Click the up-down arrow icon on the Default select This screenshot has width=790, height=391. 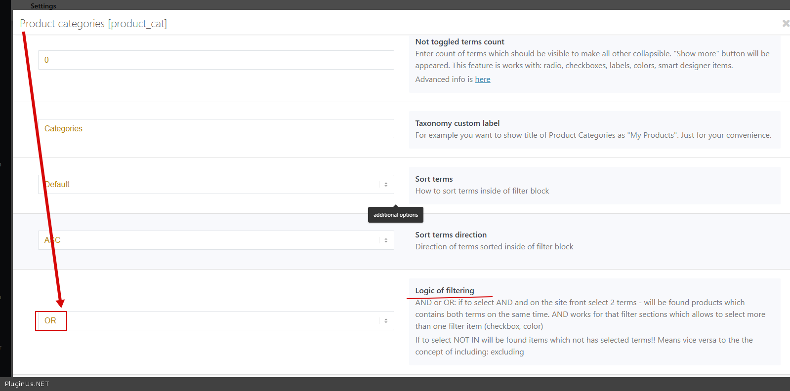tap(386, 185)
